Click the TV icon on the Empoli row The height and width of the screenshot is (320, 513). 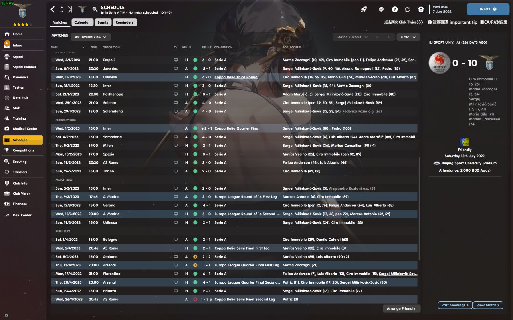(x=176, y=60)
